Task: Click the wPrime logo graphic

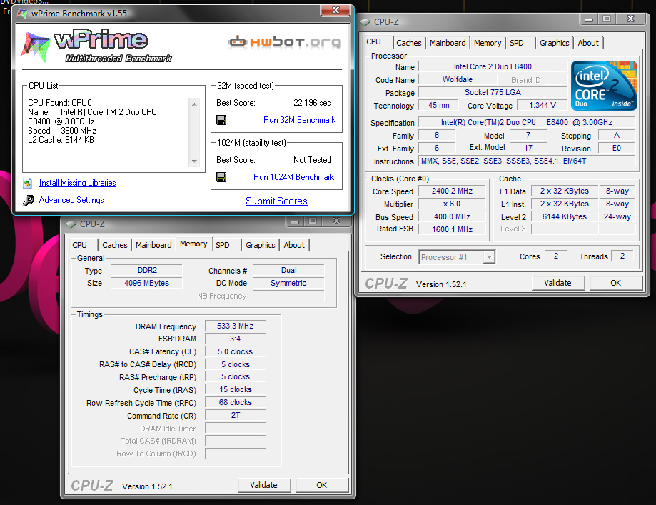Action: (x=96, y=46)
